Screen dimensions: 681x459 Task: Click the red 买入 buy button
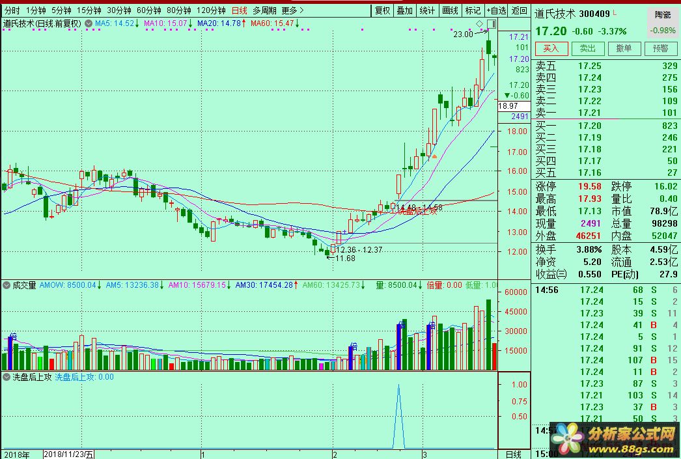[x=551, y=48]
